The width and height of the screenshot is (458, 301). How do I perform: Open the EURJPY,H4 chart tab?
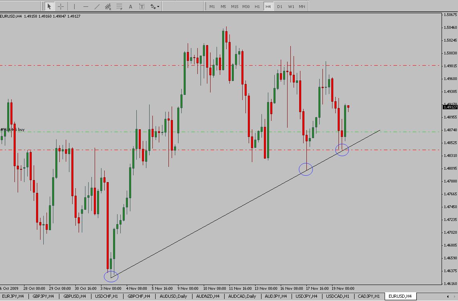coord(13,296)
